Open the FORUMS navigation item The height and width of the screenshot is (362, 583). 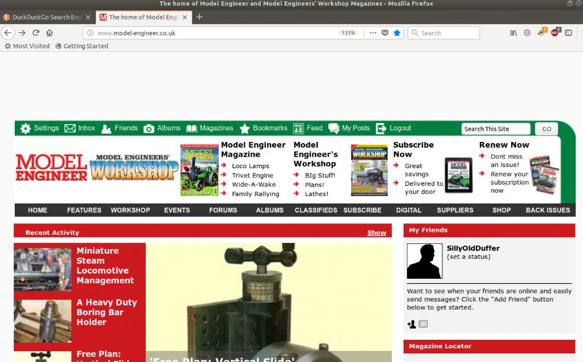(223, 210)
